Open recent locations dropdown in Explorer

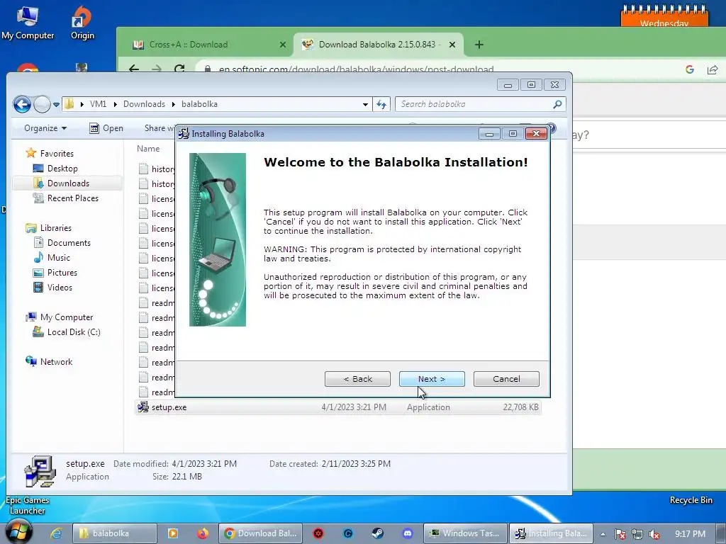tap(56, 105)
